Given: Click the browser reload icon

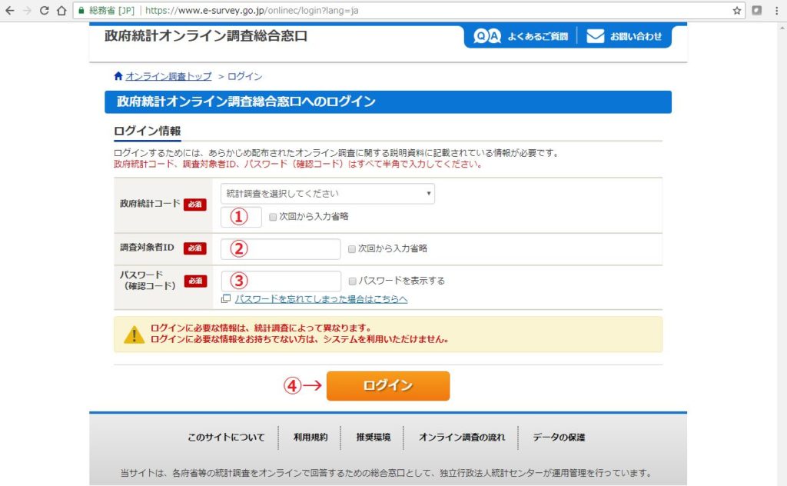Looking at the screenshot, I should click(44, 11).
